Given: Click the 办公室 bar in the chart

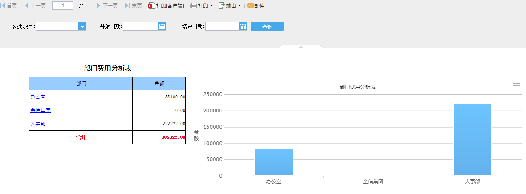Looking at the screenshot, I should [273, 162].
